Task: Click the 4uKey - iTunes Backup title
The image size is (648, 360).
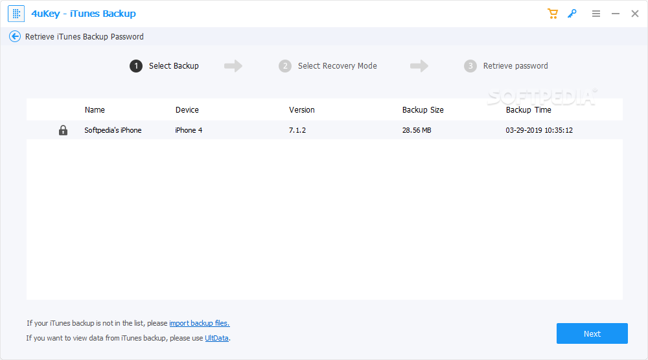Action: [84, 14]
